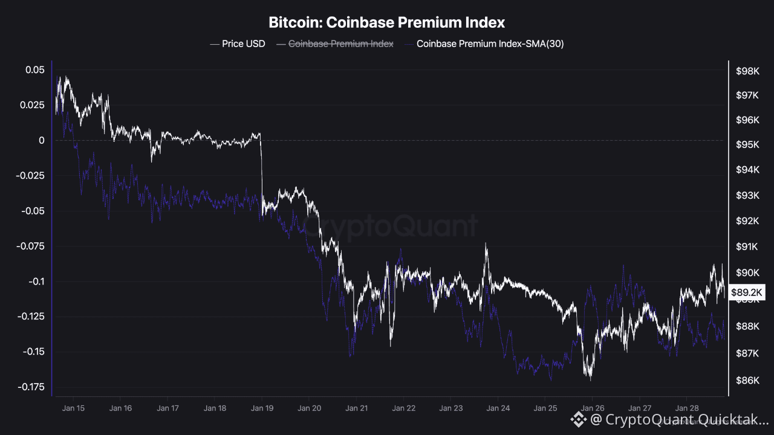Click the $86K right axis label
The image size is (774, 435).
click(747, 380)
